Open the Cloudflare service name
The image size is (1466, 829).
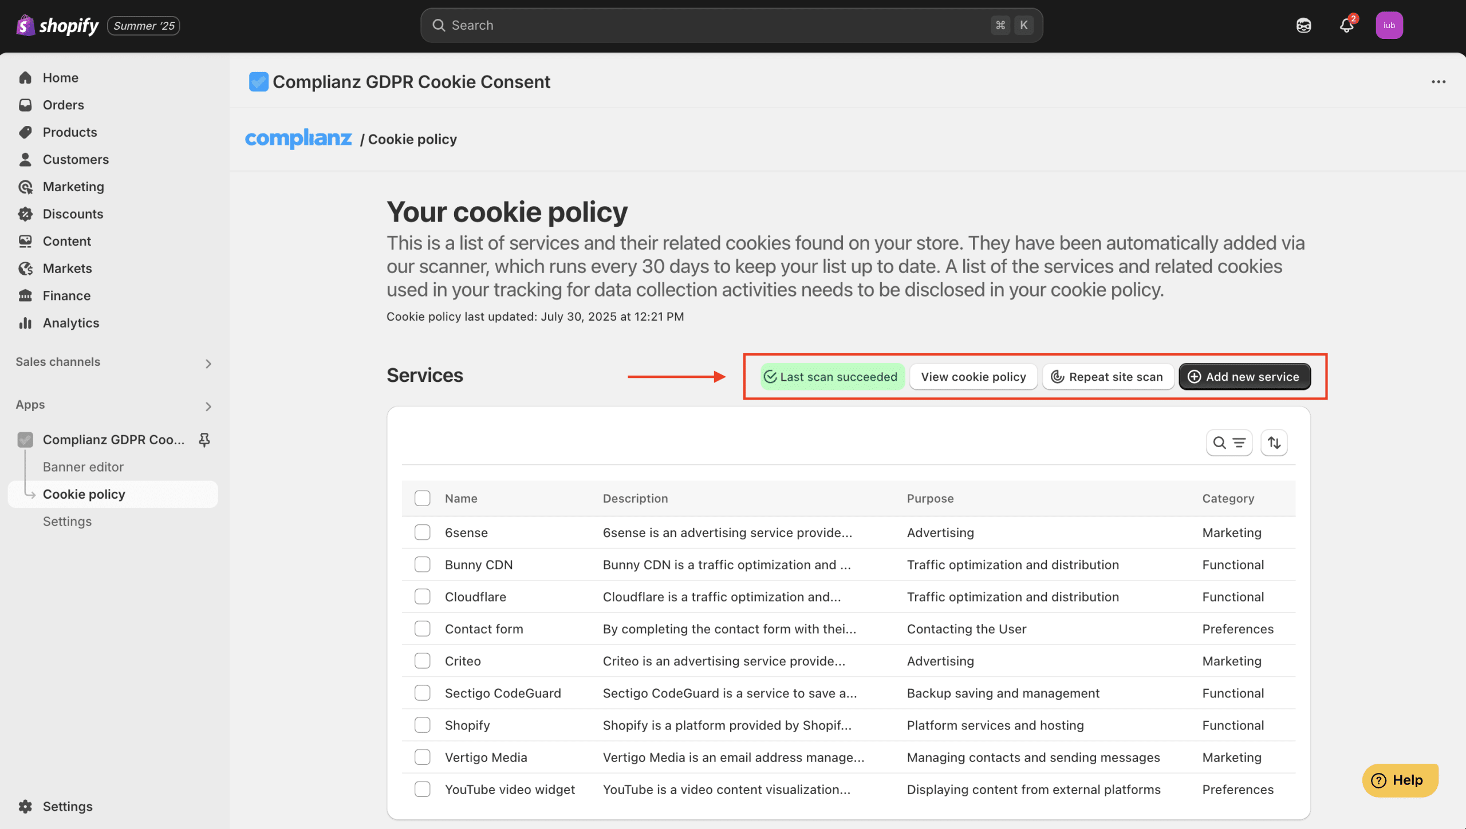[475, 597]
